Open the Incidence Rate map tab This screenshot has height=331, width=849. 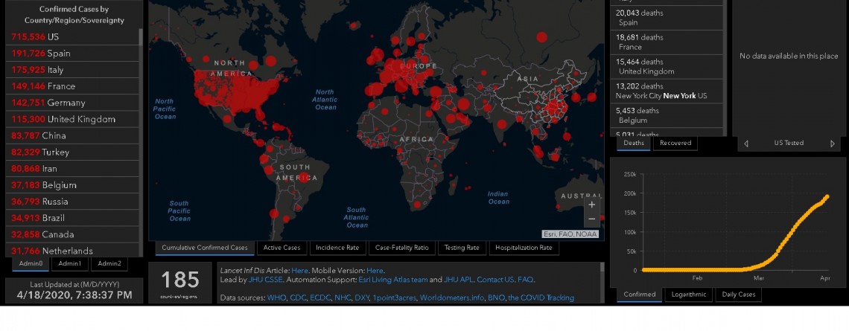(x=337, y=248)
